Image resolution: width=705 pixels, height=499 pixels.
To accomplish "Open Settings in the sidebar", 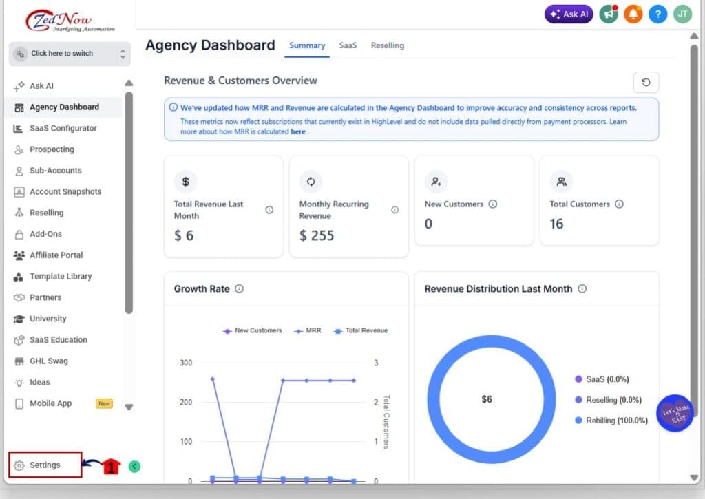I will point(45,465).
